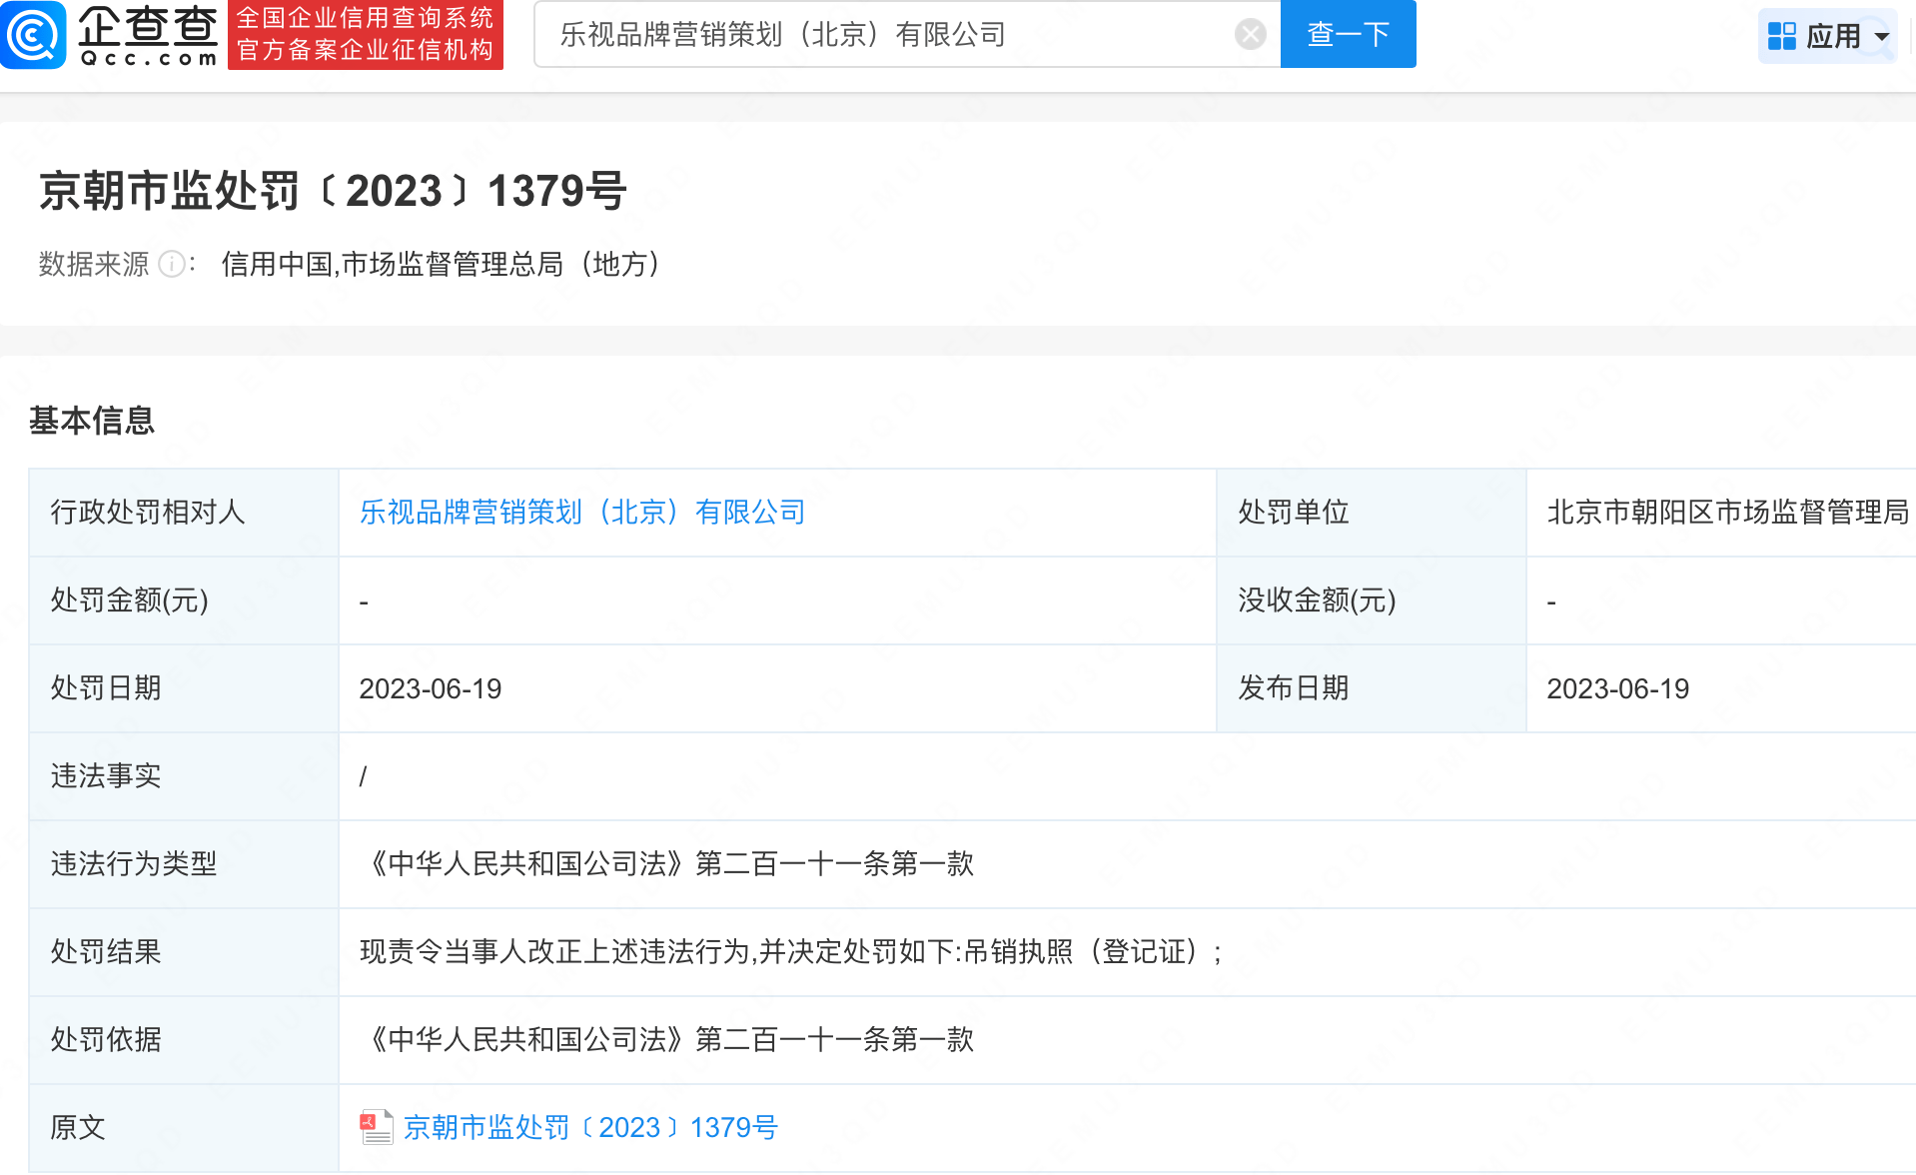The width and height of the screenshot is (1916, 1175).
Task: Select the 违法行为类型 law citation text
Action: point(667,864)
